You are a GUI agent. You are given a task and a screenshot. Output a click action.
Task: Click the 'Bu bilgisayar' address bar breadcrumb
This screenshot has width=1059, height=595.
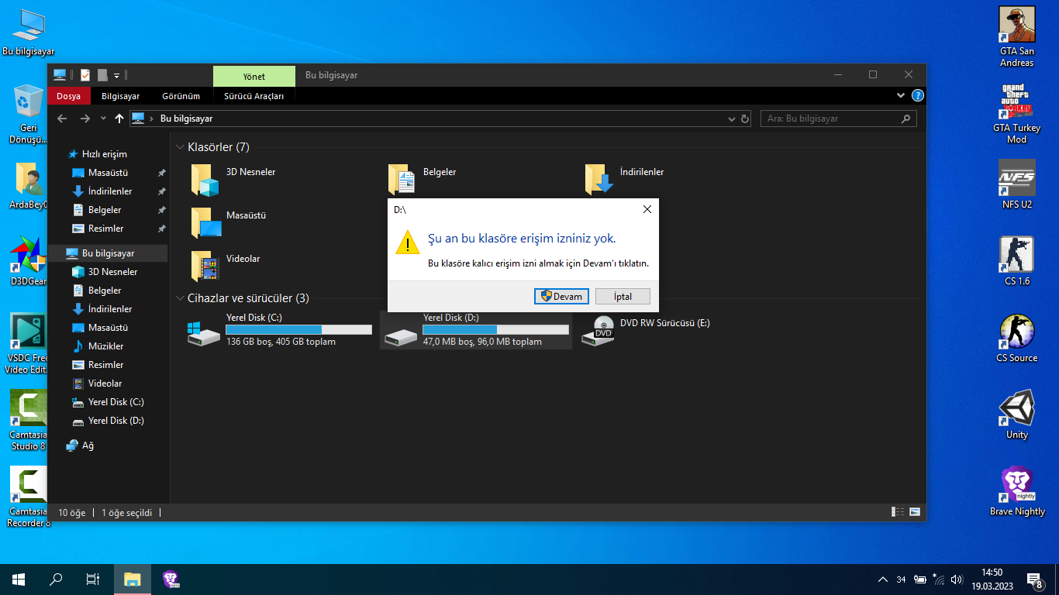pyautogui.click(x=186, y=119)
